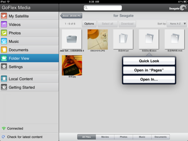Viewport: 188px width, 141px height.
Task: Click the magnifier icon in search field
Action: click(86, 8)
